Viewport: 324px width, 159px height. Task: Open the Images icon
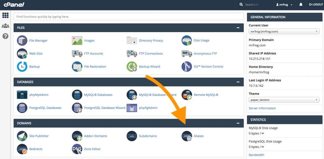point(77,40)
